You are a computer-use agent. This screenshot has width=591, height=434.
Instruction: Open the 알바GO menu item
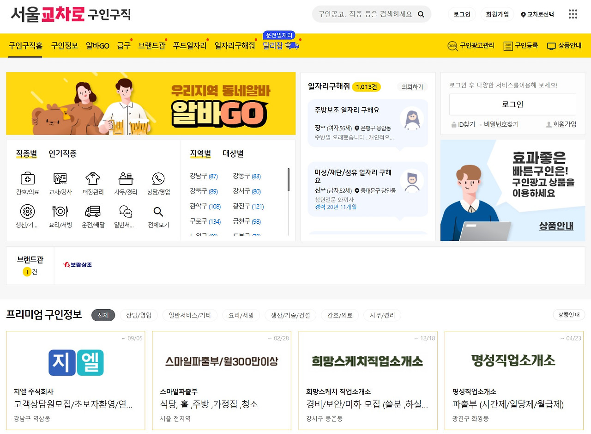97,46
